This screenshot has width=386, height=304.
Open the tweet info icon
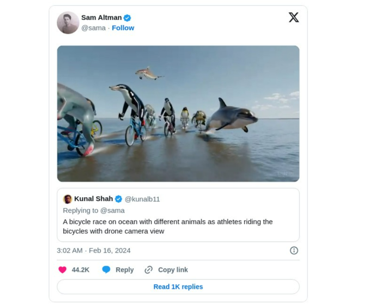coord(294,250)
